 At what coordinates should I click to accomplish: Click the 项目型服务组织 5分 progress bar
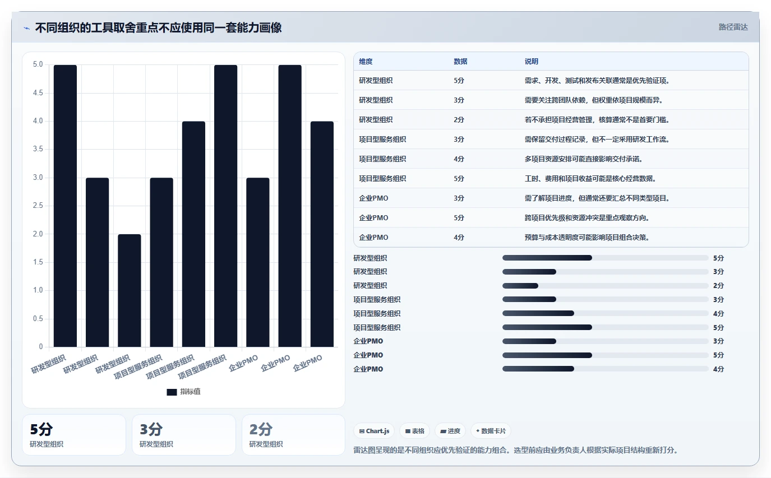(606, 327)
